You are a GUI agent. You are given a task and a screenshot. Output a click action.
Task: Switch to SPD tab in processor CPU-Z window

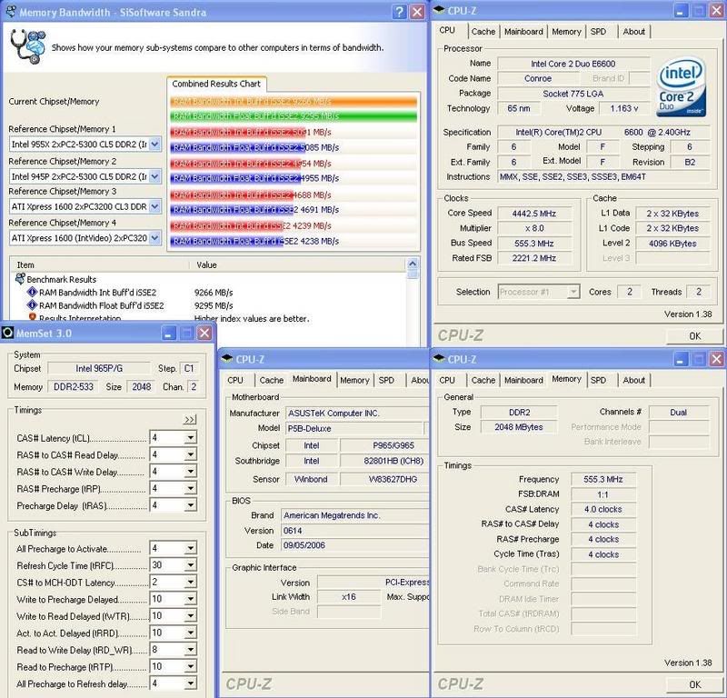(x=598, y=32)
